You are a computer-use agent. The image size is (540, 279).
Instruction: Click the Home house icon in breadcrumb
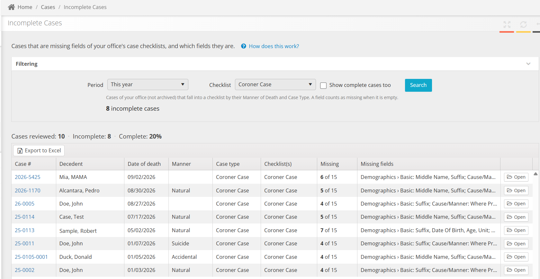pos(11,7)
